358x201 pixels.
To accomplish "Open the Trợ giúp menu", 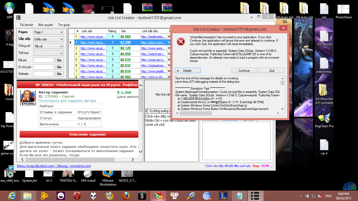I will click(64, 25).
